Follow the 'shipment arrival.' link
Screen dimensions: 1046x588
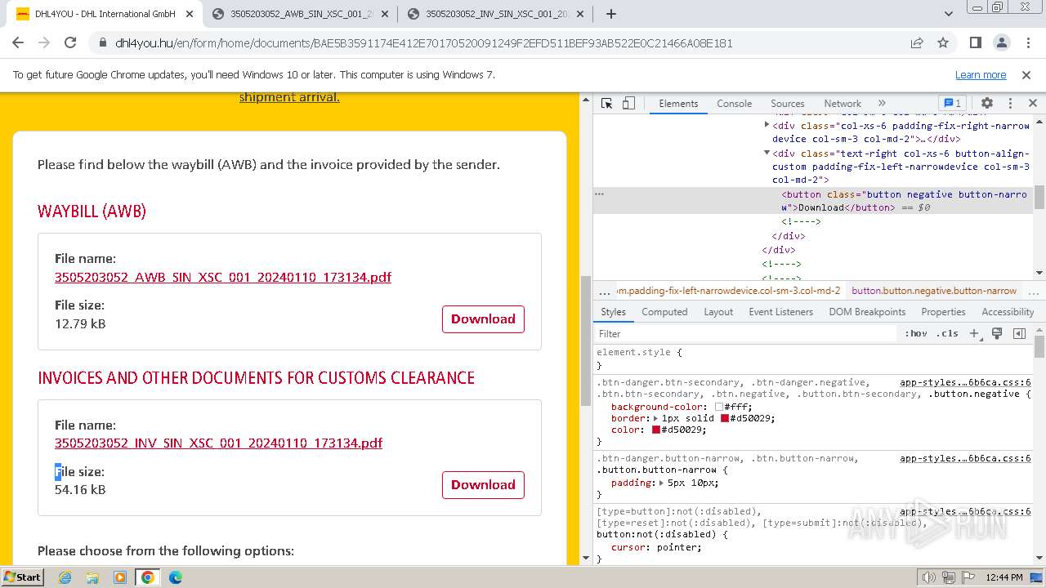[x=289, y=97]
